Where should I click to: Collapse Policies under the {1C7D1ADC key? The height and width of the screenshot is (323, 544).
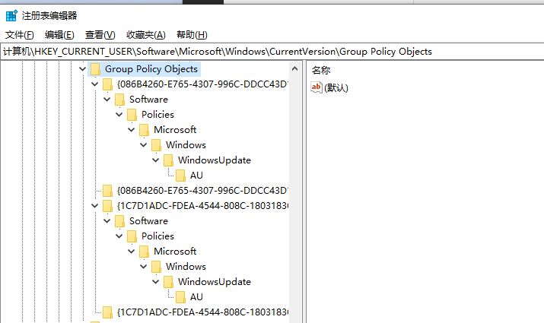[x=119, y=236]
